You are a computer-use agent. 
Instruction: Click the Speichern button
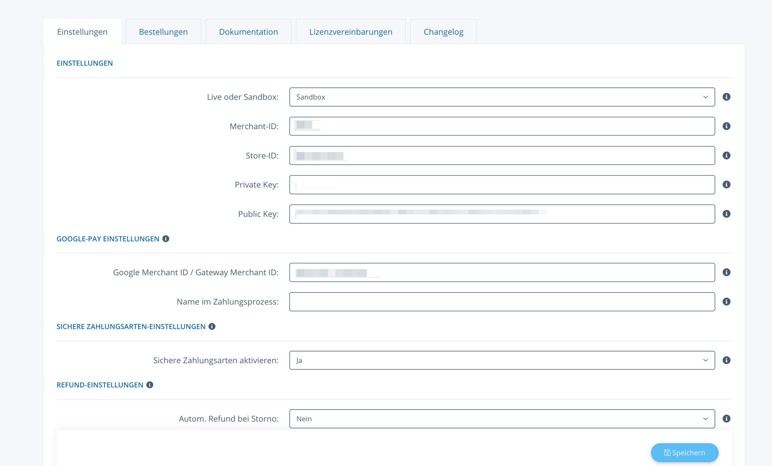[684, 452]
